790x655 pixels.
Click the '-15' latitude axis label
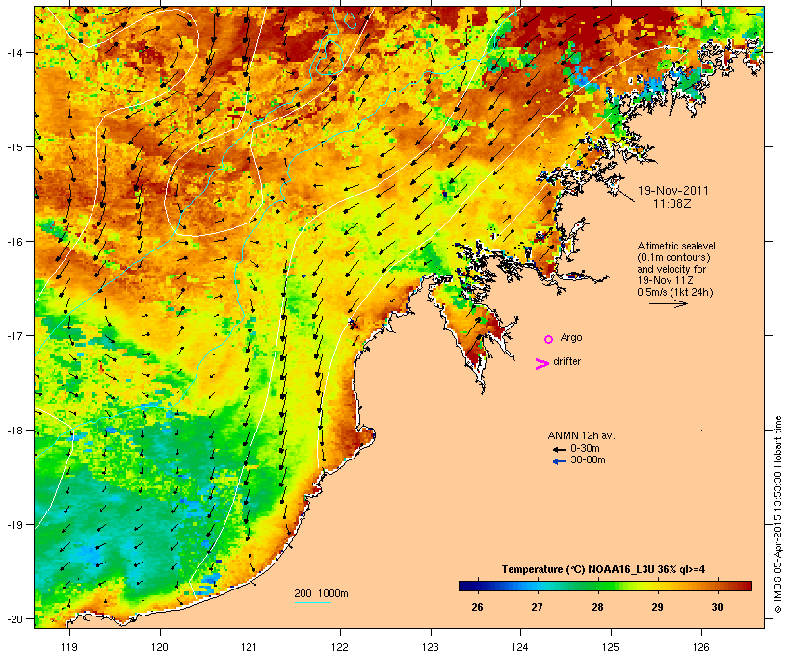(13, 146)
